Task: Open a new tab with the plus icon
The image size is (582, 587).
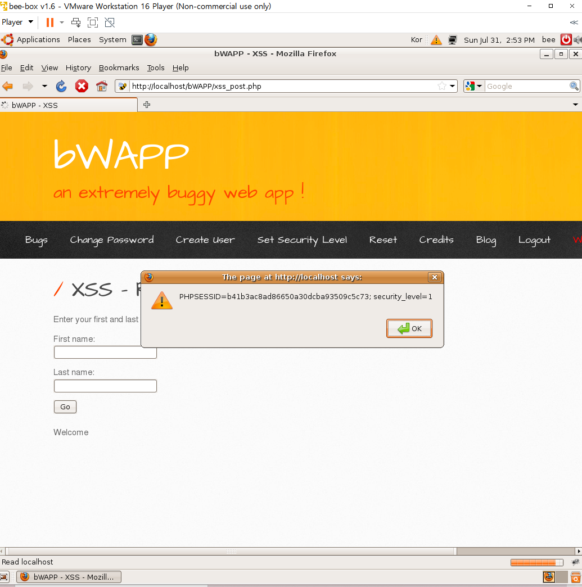Action: pos(147,105)
